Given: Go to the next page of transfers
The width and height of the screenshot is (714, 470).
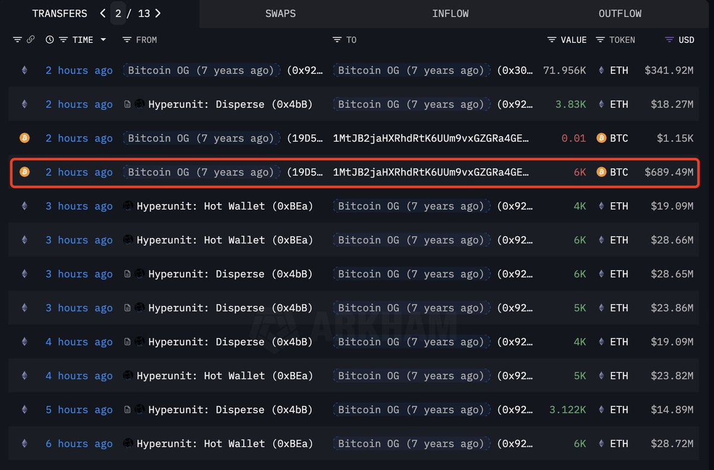Looking at the screenshot, I should tap(158, 13).
